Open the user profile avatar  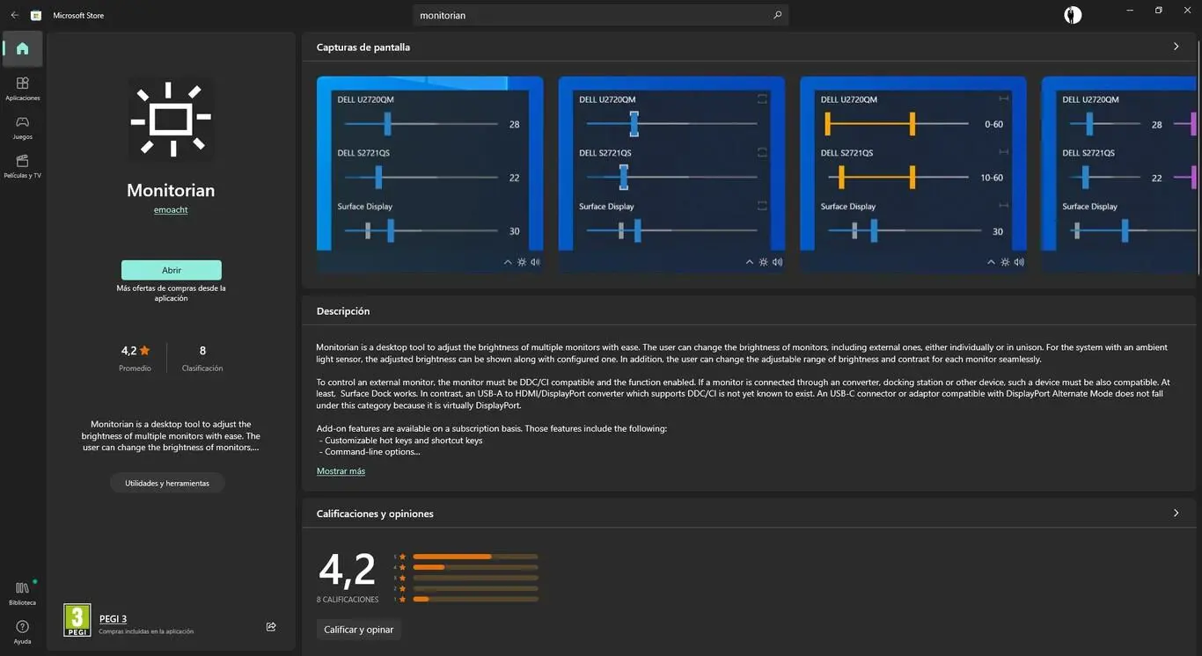(1073, 15)
